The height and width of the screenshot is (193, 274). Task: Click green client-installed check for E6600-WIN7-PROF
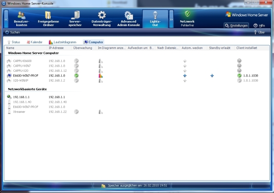coord(239,76)
